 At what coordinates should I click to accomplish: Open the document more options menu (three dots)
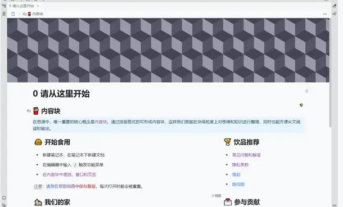click(325, 14)
